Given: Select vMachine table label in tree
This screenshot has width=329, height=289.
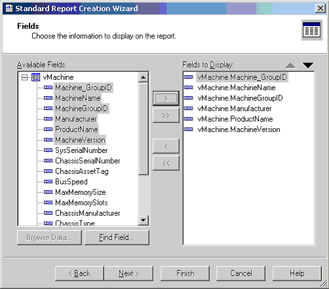Looking at the screenshot, I should pyautogui.click(x=58, y=77).
